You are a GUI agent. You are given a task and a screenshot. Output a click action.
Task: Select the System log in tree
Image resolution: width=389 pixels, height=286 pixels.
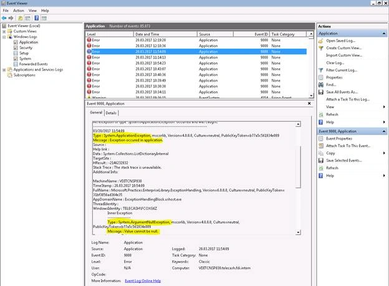[26, 59]
